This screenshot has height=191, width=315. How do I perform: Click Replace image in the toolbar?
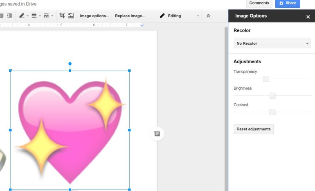point(130,16)
